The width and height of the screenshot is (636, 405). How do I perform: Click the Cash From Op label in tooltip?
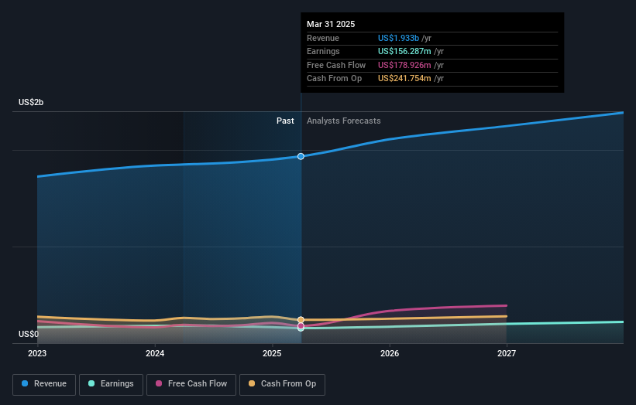click(334, 79)
